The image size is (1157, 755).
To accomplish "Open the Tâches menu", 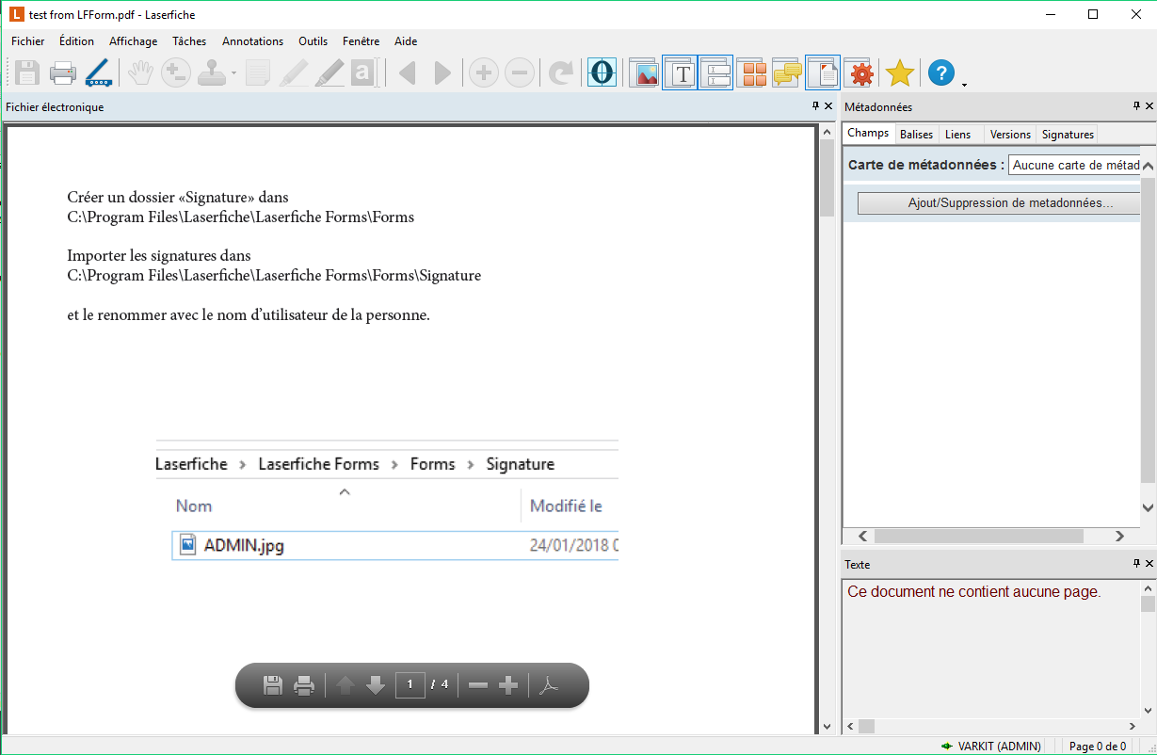I will [x=189, y=41].
